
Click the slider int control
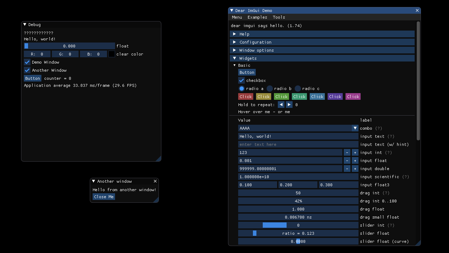298,225
